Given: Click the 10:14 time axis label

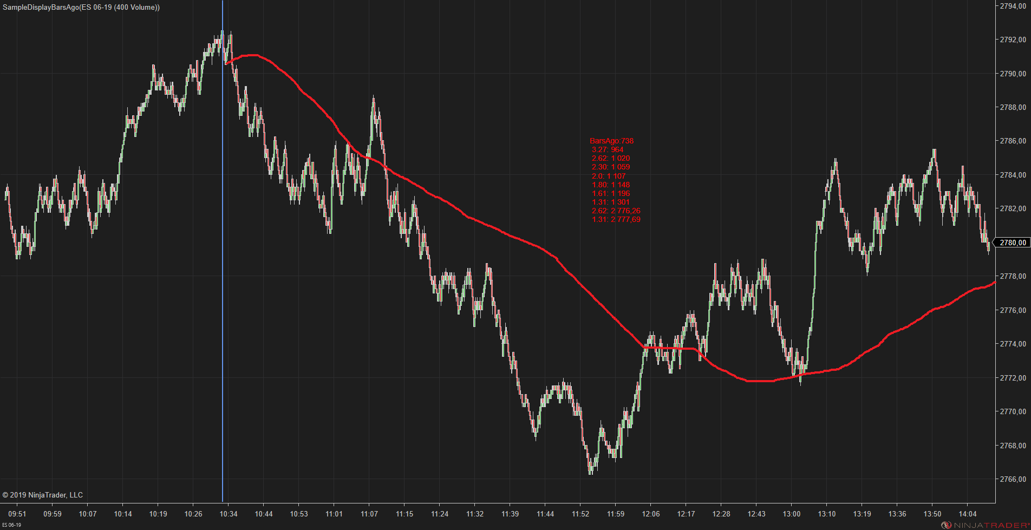Looking at the screenshot, I should tap(123, 514).
